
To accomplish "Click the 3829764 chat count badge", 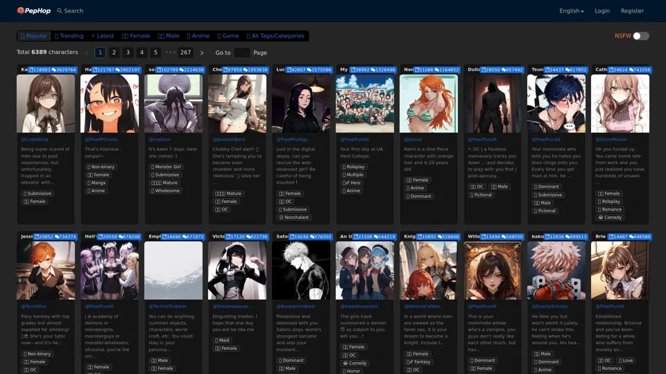I will (x=64, y=70).
